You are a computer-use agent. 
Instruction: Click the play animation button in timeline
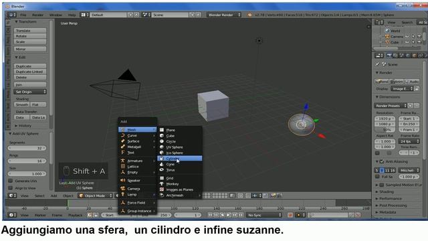click(229, 215)
